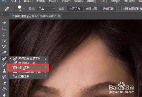142x97 pixels.
Task: Select the Eraser tool
Action: (4, 83)
